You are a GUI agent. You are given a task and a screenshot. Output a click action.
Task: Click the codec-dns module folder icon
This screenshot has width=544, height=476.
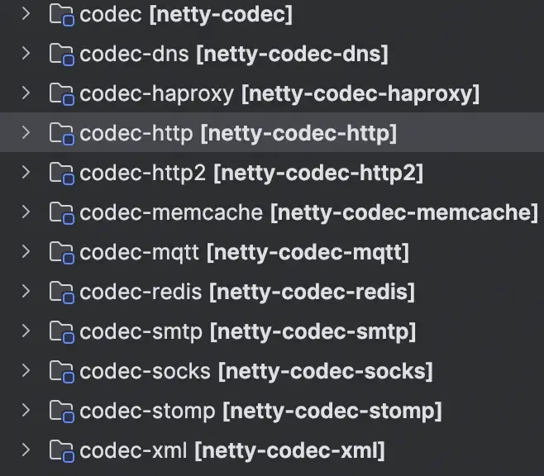pos(62,54)
